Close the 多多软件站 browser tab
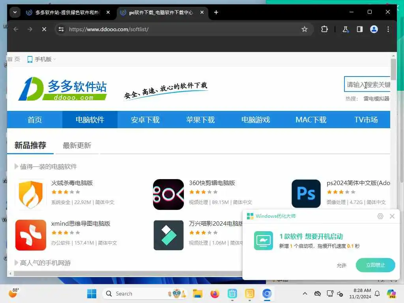This screenshot has height=303, width=404. click(x=108, y=12)
